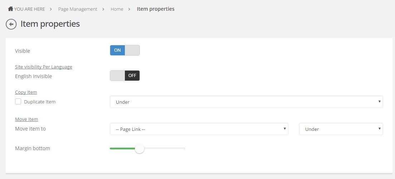
Task: Click the dropdown arrow of Page Link select
Action: point(284,128)
